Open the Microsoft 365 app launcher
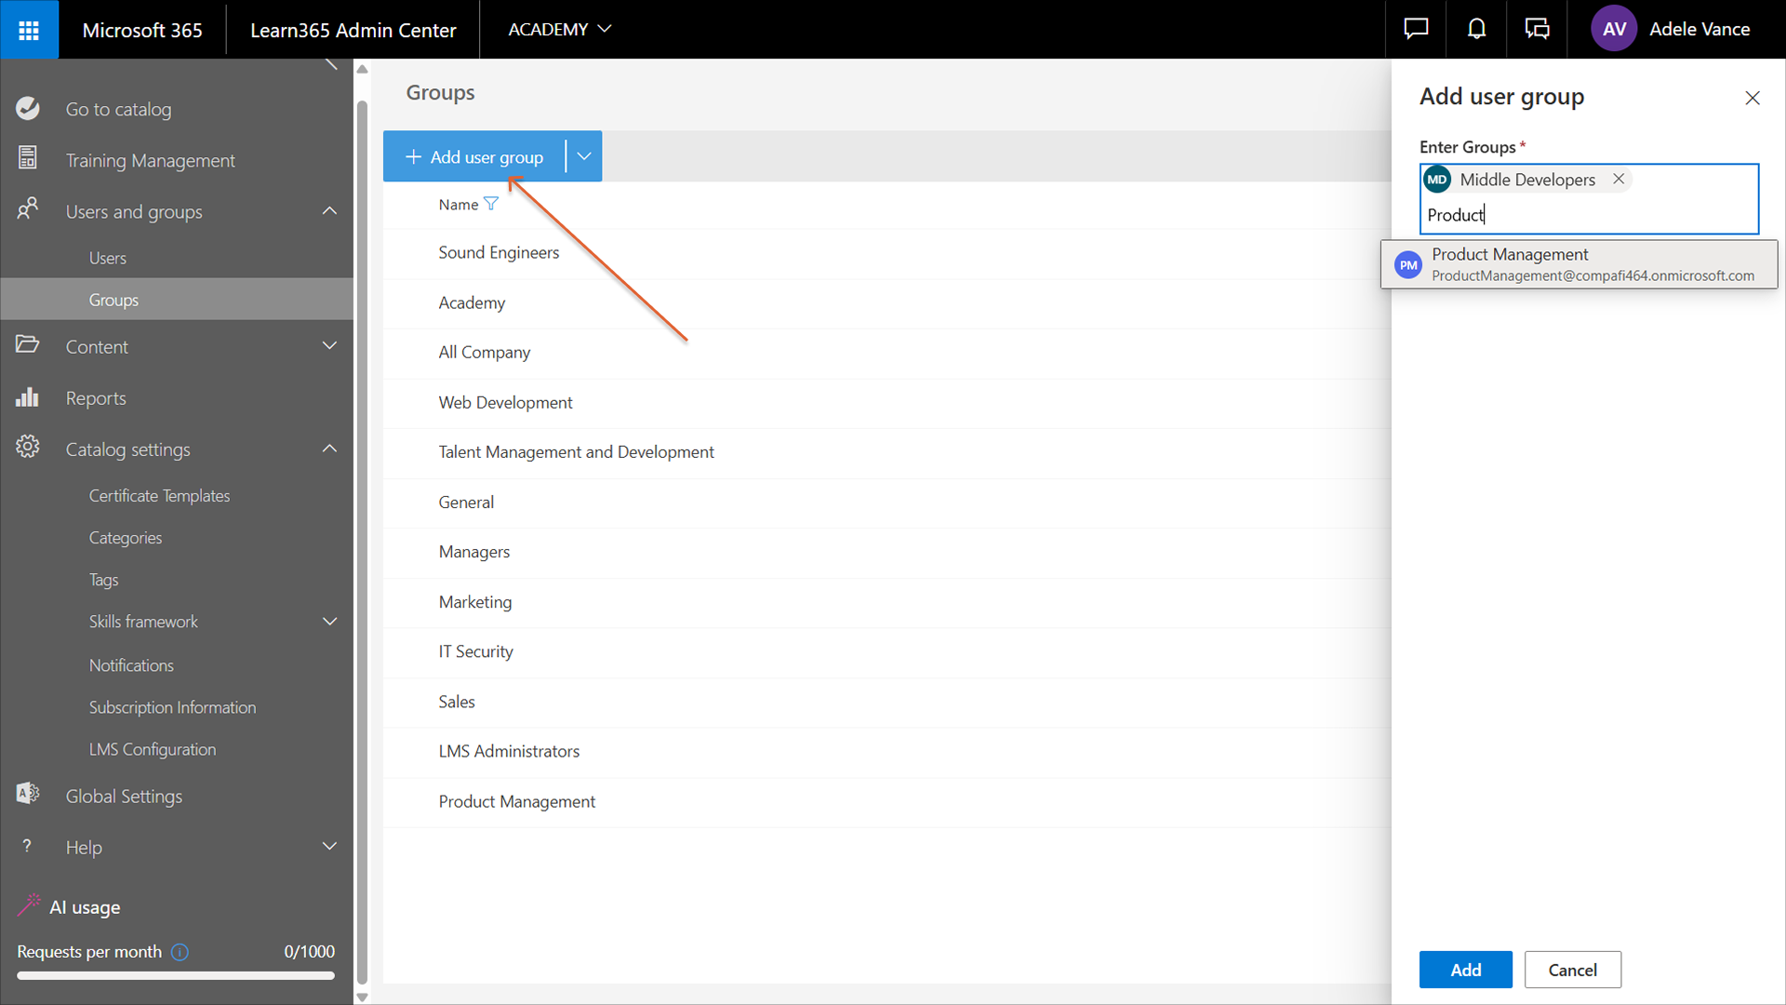 pyautogui.click(x=29, y=30)
